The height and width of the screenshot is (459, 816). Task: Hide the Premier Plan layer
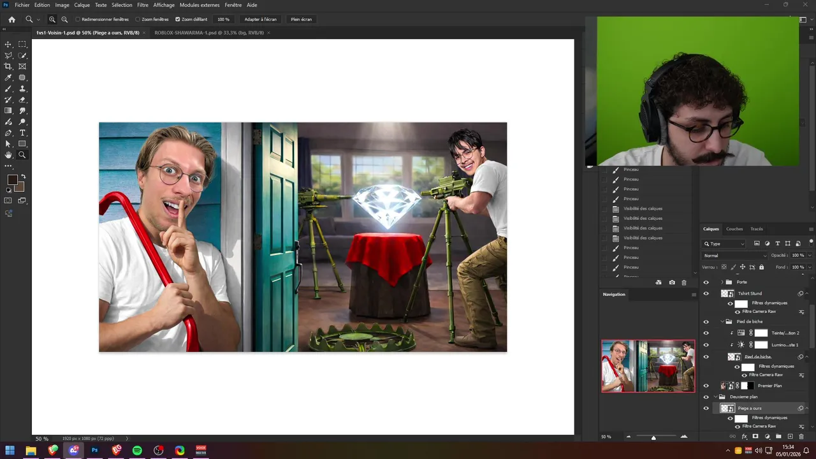coord(706,386)
